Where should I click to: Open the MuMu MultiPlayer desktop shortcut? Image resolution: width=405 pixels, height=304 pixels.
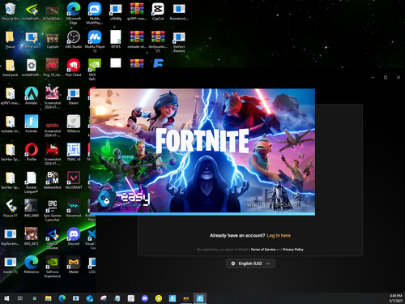(95, 13)
